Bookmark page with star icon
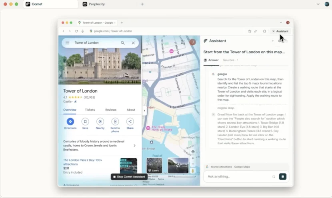Image resolution: width=332 pixels, height=198 pixels. click(x=250, y=31)
